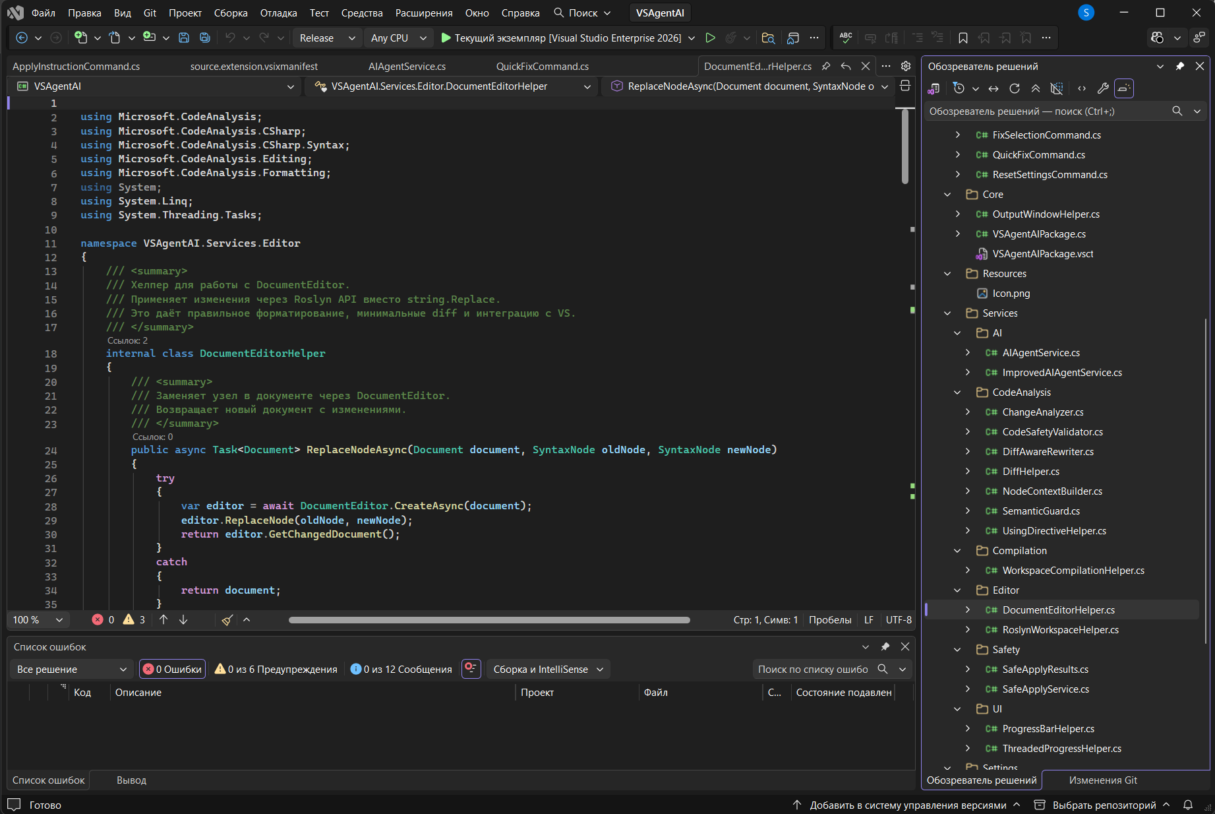Click Выбрать репозиторий in status bar
The image size is (1215, 814).
click(x=1103, y=805)
